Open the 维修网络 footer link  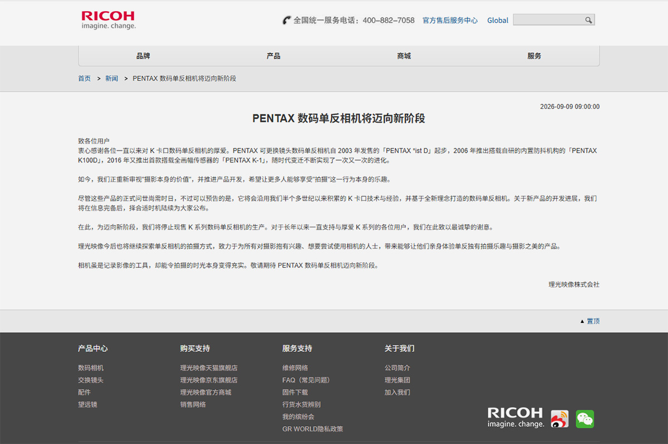(295, 368)
